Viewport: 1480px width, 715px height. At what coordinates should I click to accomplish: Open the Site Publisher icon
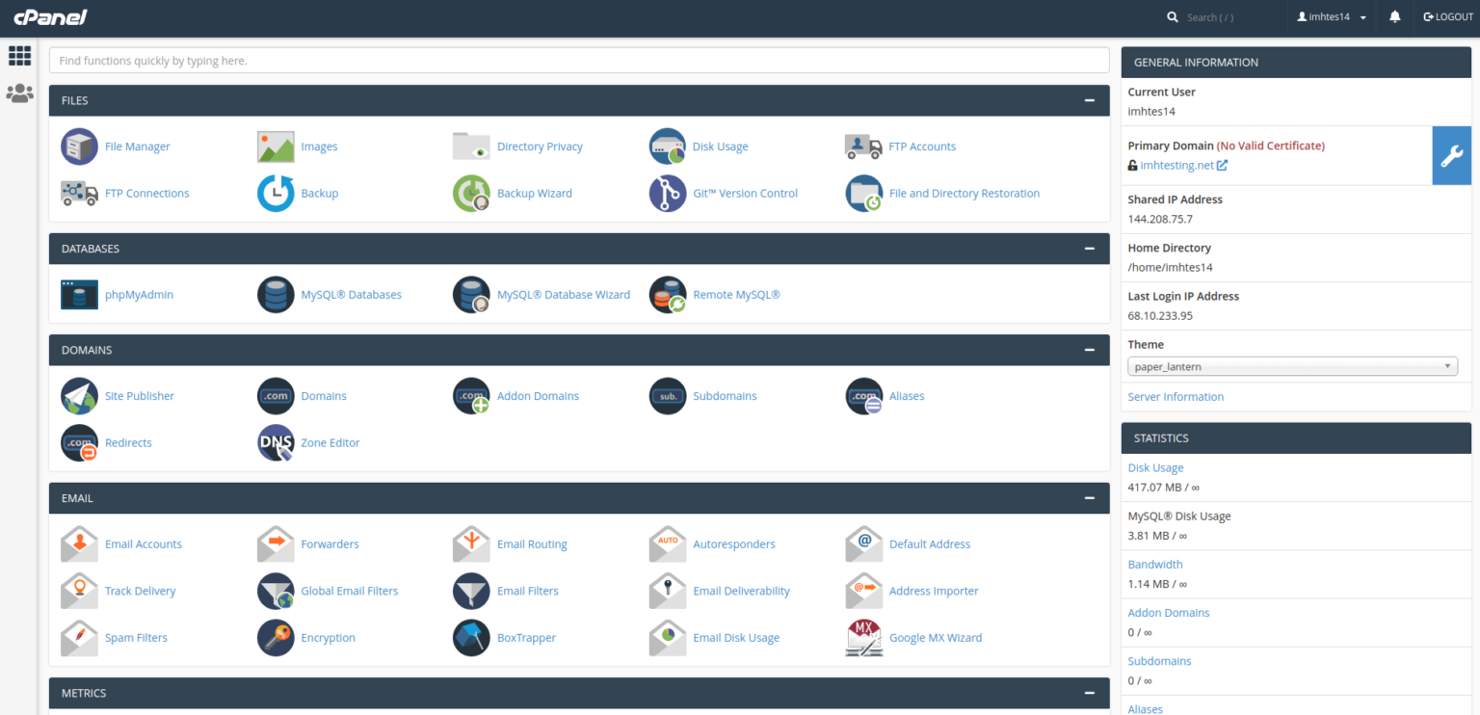(79, 396)
